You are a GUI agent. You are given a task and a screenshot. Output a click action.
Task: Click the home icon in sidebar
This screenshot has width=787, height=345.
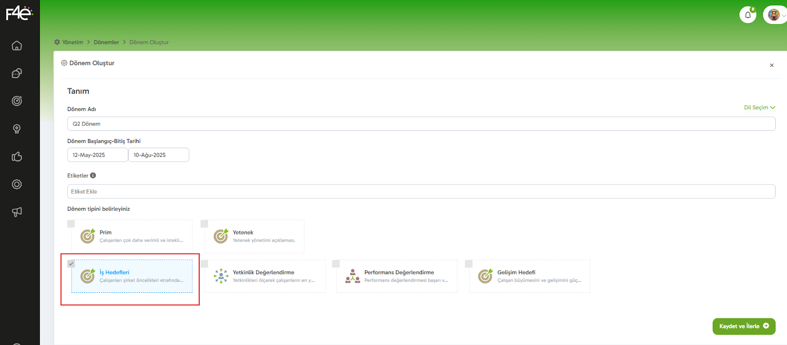click(x=17, y=46)
